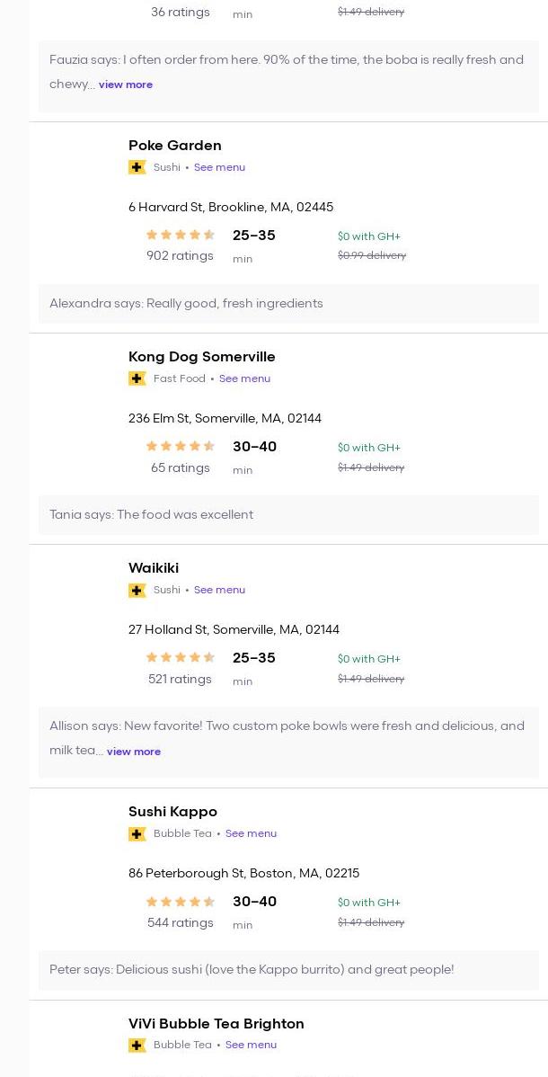548x1077 pixels.
Task: See menu for Waikiki
Action: pos(219,590)
